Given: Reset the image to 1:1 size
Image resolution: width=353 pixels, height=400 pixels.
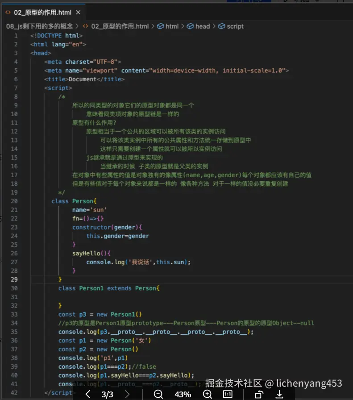Looking at the screenshot, I should (228, 394).
